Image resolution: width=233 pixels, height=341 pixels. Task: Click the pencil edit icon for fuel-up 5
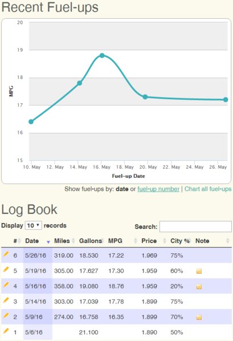click(6, 269)
